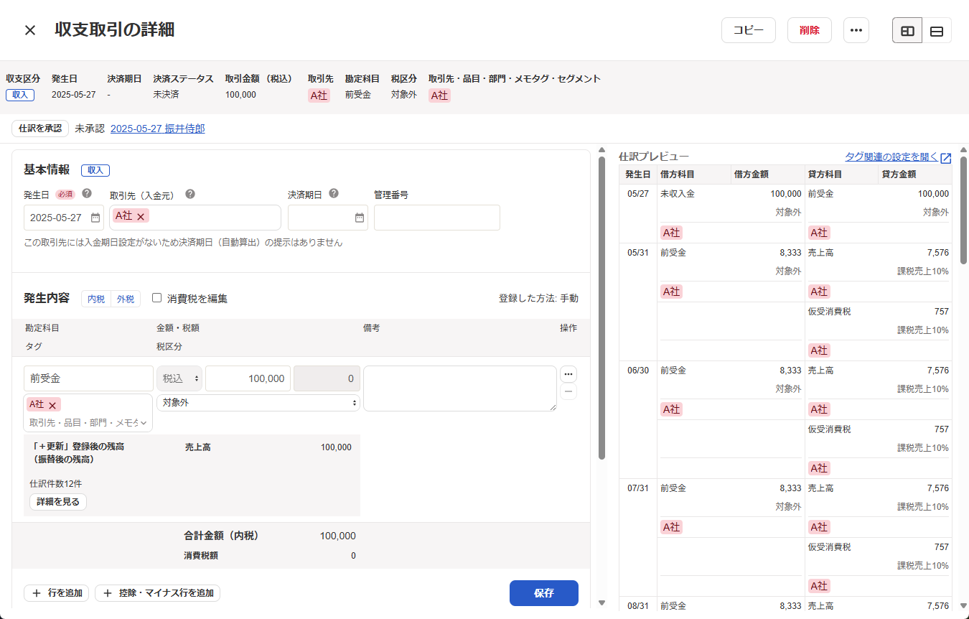Open the three-dot more options menu in the header
969x619 pixels.
coord(856,30)
